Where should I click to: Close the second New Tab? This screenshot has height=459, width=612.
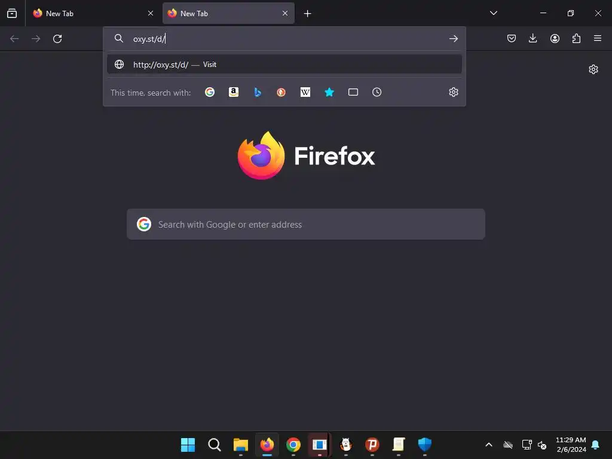(285, 13)
